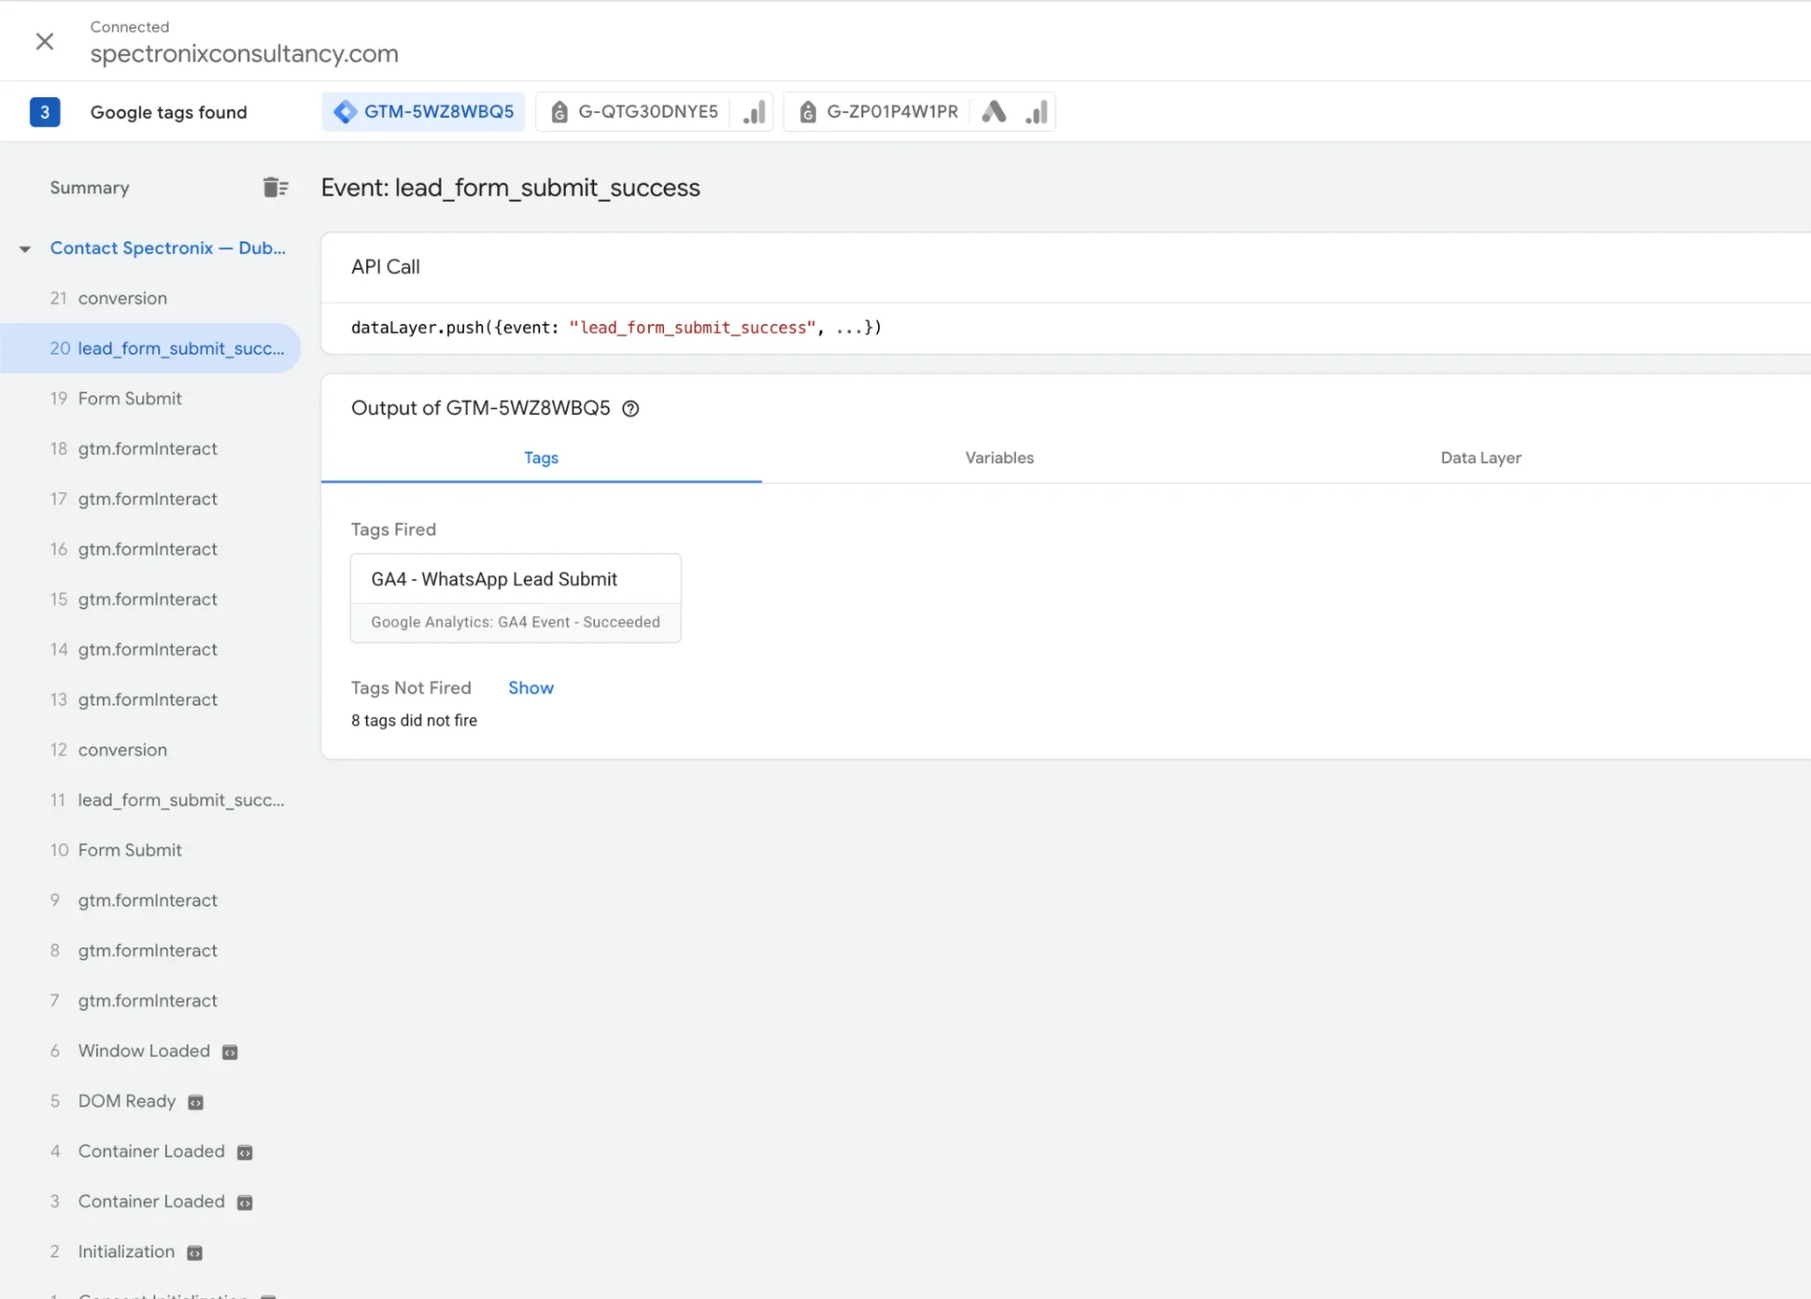The height and width of the screenshot is (1299, 1811).
Task: Click code icon beside event 3 Container Loaded
Action: point(244,1203)
